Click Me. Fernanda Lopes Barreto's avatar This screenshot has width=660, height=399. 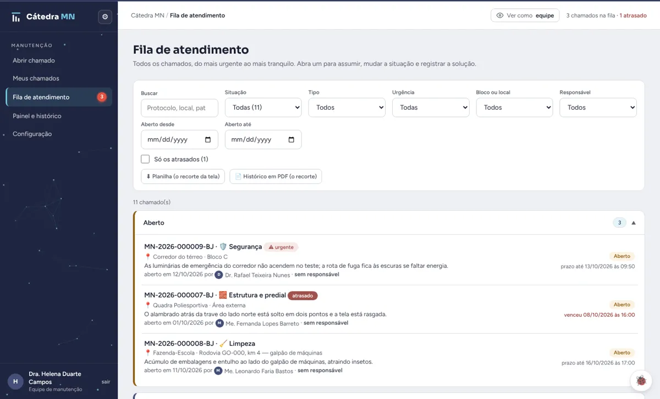point(219,323)
